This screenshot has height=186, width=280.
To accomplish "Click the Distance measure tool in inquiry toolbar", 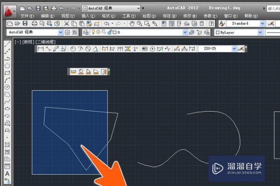I will [x=73, y=72].
